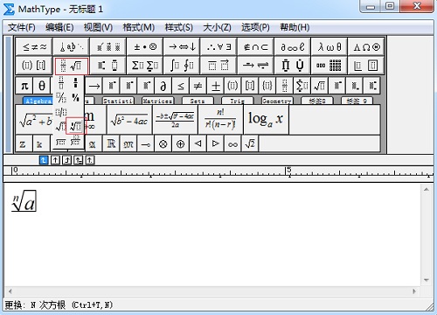Select the decimal tab stop button
Screen dimensions: 437x315
[90, 160]
